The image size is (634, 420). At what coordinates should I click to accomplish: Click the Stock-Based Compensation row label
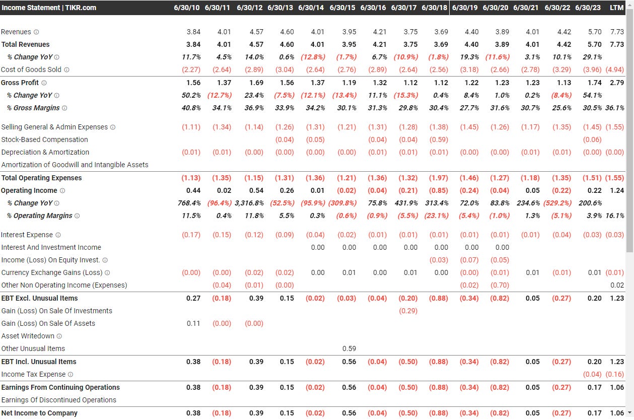(x=44, y=140)
